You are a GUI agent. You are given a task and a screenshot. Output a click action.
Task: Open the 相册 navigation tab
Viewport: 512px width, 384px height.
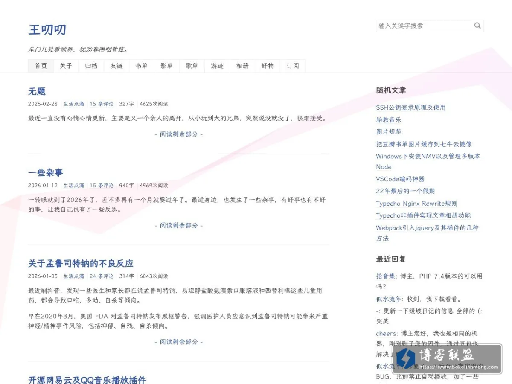[242, 66]
